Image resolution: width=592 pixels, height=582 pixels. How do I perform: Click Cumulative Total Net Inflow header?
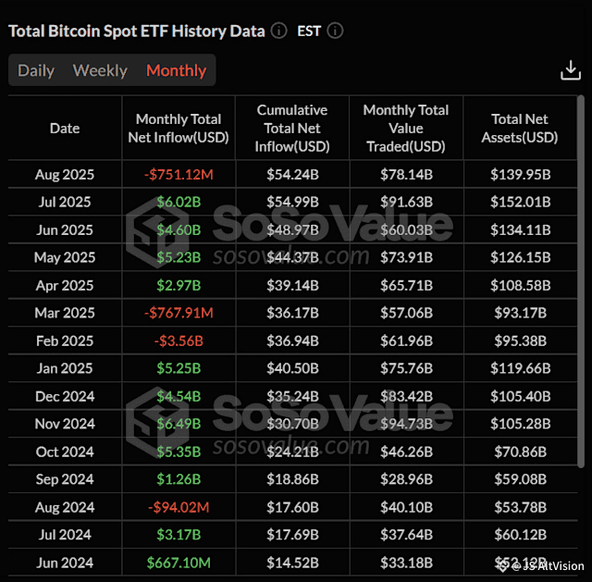292,129
